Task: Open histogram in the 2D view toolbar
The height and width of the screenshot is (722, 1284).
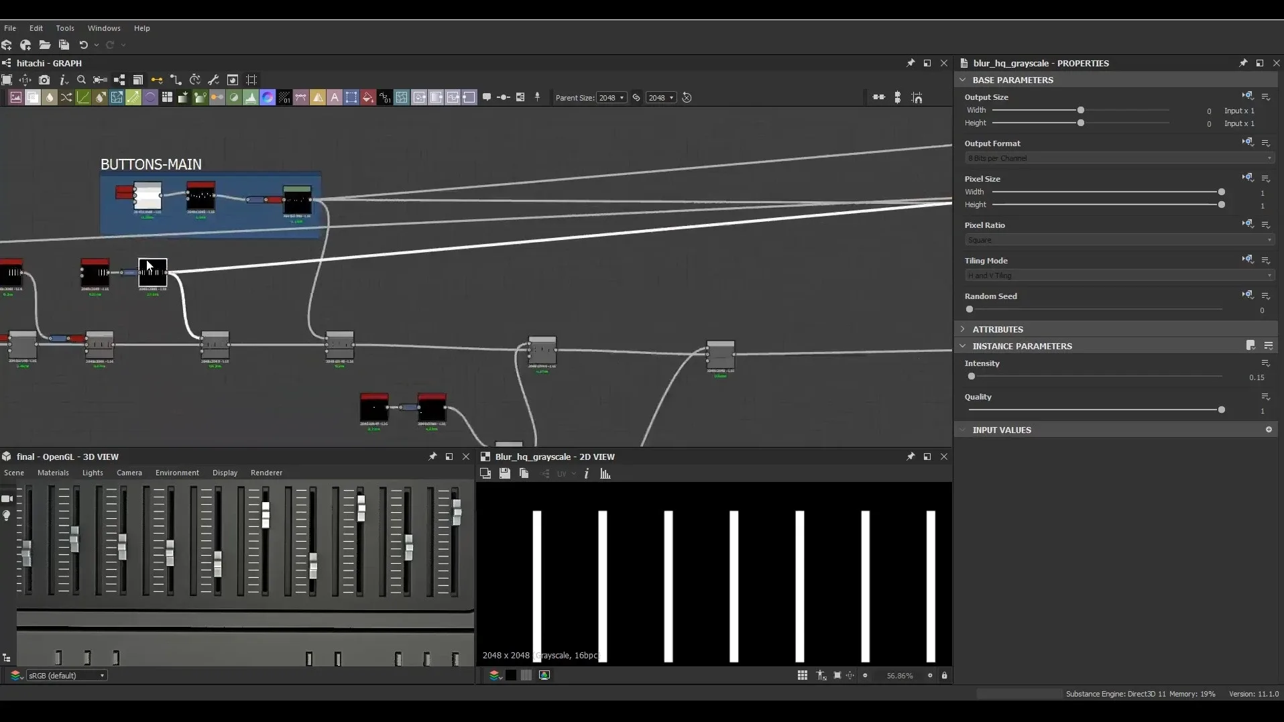Action: (605, 474)
